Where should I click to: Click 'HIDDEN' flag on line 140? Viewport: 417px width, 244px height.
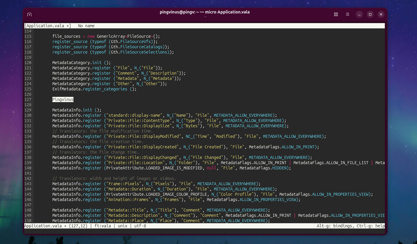[279, 168]
